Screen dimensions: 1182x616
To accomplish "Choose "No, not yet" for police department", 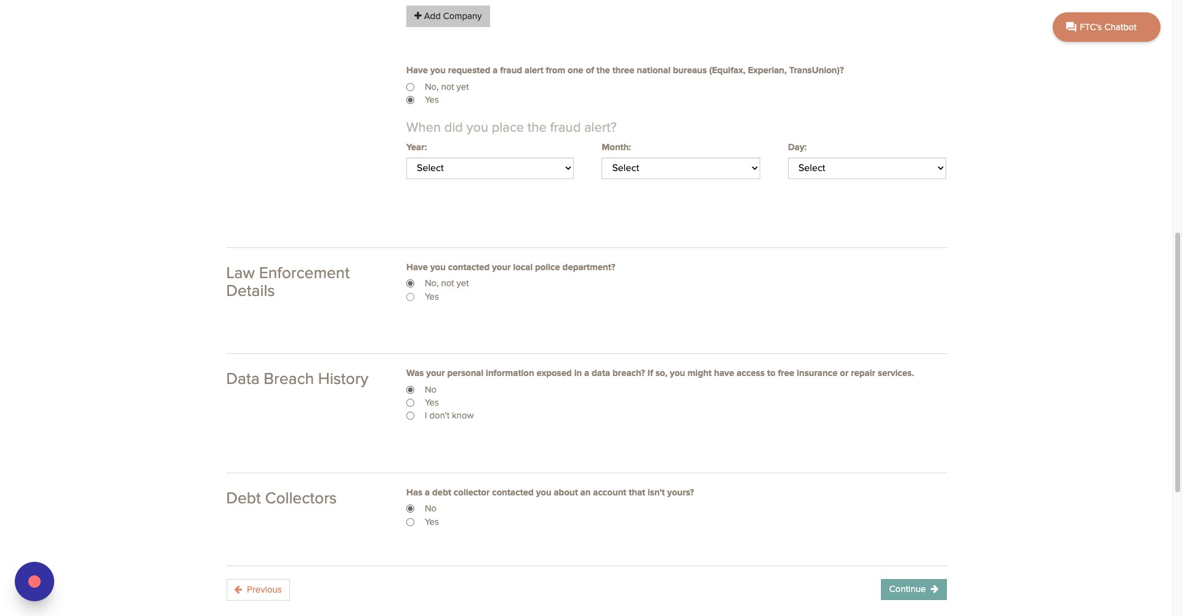I will tap(411, 284).
